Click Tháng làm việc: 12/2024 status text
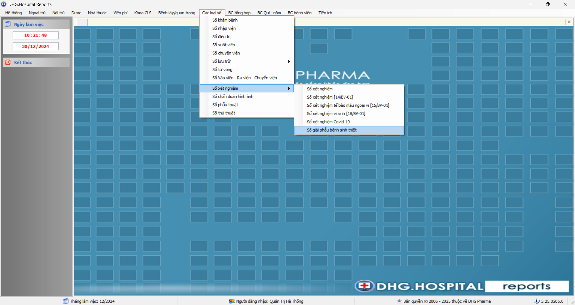575x305 pixels. click(92, 301)
